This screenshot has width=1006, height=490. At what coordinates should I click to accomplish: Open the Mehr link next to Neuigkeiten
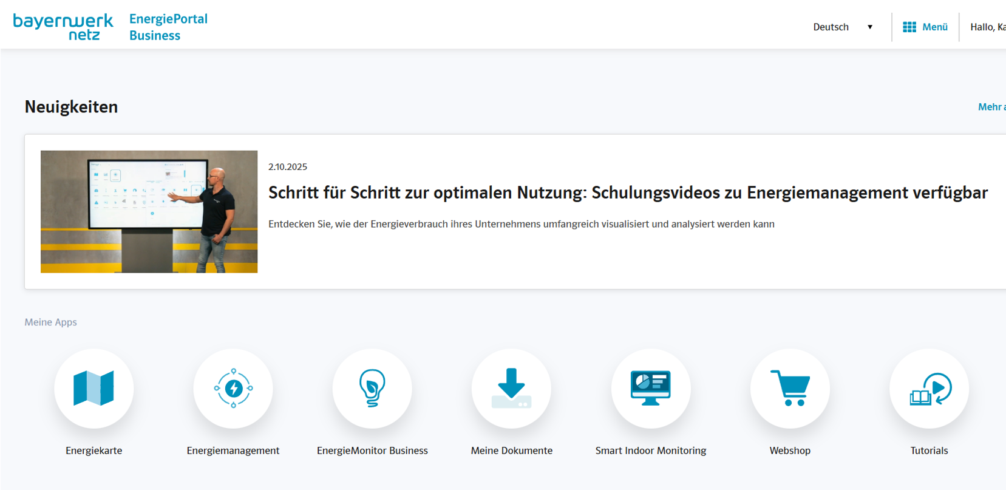coord(991,107)
